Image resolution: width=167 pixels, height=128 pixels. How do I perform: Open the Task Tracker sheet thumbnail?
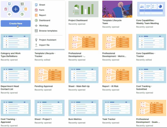click(x=117, y=108)
